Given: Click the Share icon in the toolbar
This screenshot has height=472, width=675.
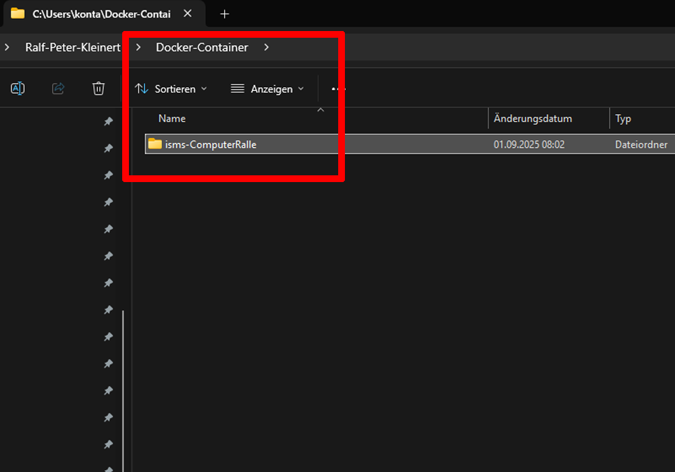Looking at the screenshot, I should pyautogui.click(x=58, y=88).
